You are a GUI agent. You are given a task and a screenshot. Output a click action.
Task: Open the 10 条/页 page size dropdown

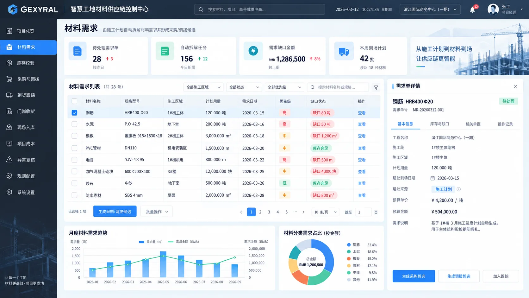(x=325, y=212)
